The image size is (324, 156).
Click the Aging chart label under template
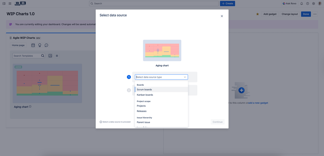21,107
